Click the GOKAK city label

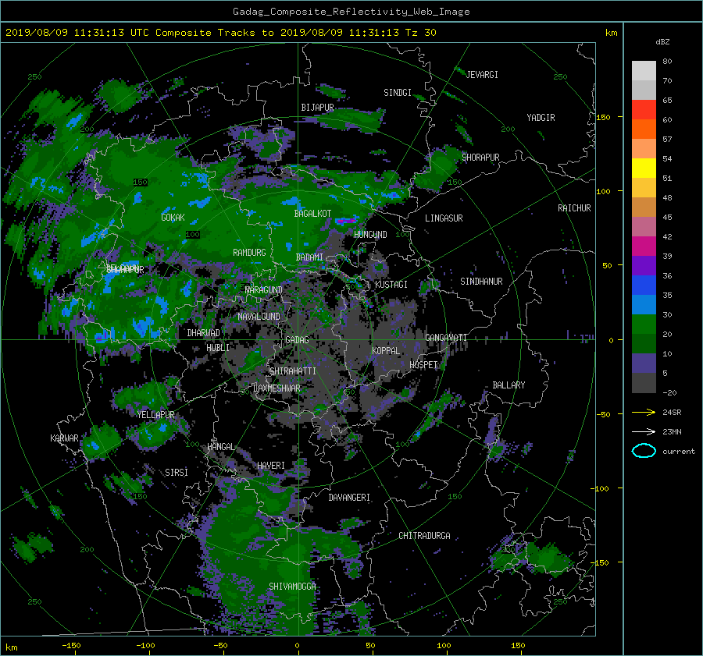point(173,218)
